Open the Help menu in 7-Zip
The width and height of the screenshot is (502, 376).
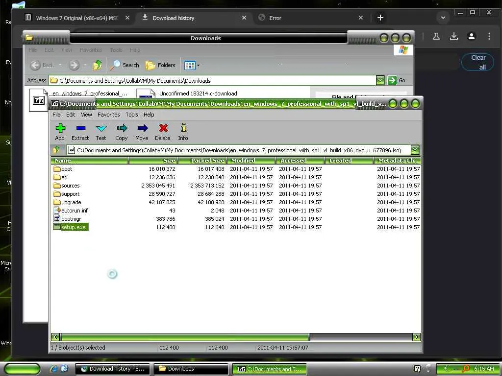click(x=149, y=115)
